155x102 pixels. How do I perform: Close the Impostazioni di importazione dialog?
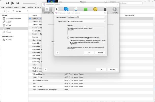[x=105, y=13]
